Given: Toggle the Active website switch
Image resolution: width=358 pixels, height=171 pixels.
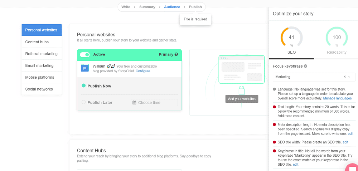Looking at the screenshot, I should 85,54.
